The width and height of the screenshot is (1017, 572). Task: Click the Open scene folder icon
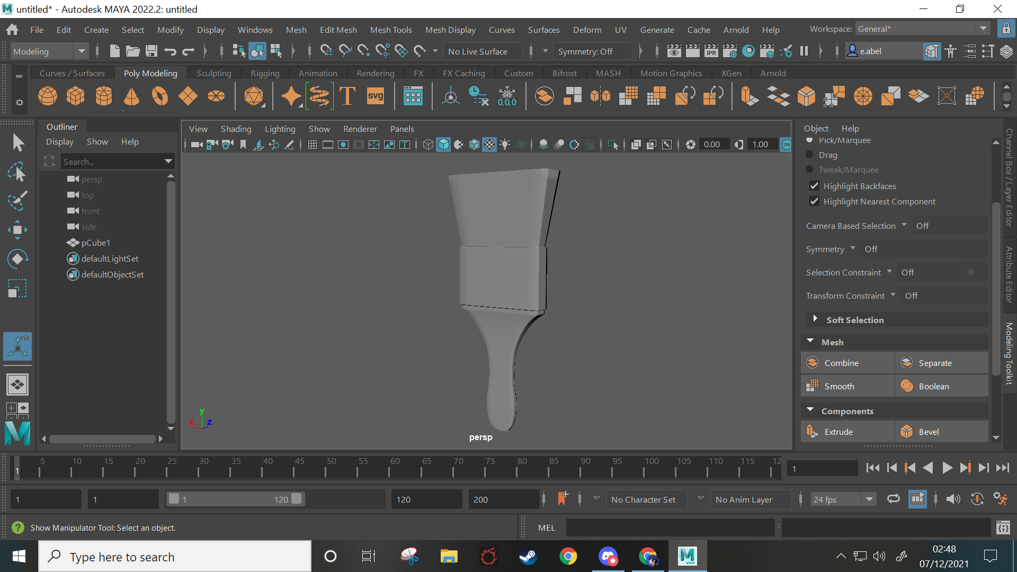[x=133, y=51]
